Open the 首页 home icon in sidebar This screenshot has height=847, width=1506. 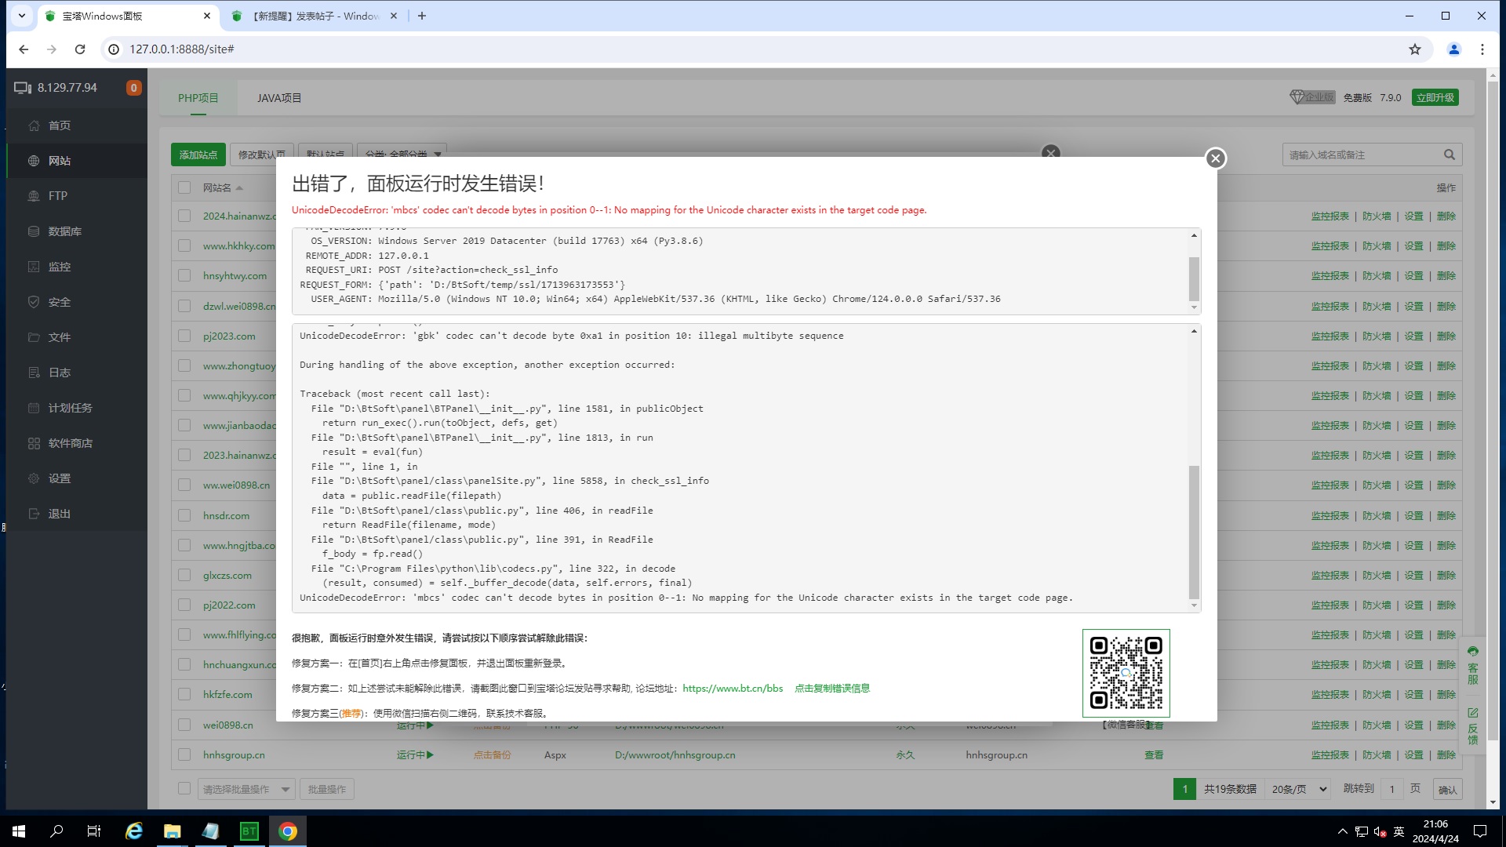click(x=34, y=125)
